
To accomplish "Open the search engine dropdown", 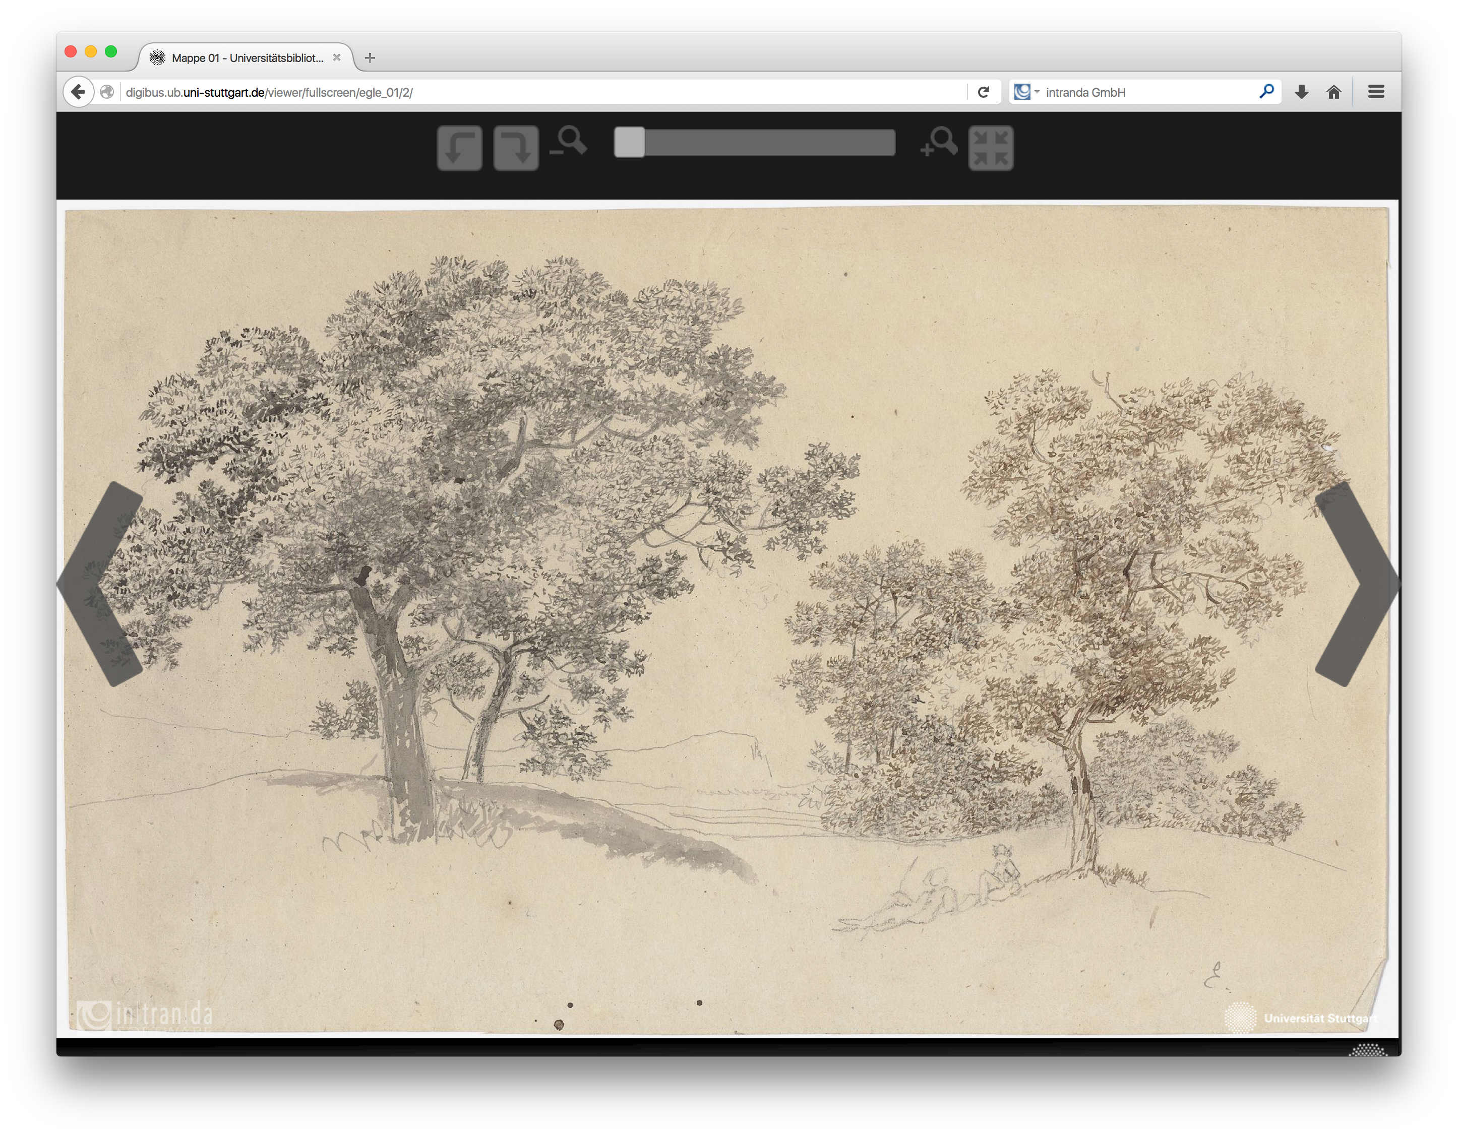I will tap(1027, 92).
